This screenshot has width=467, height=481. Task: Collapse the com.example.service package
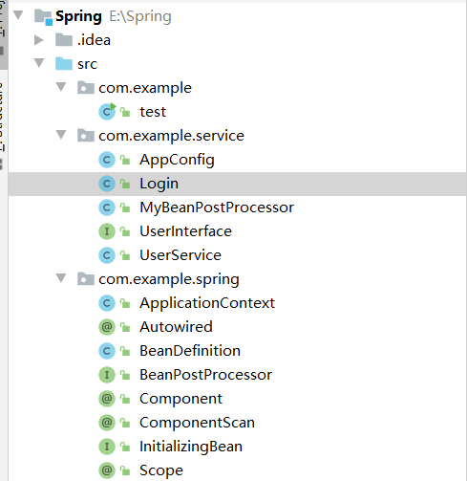click(x=61, y=135)
